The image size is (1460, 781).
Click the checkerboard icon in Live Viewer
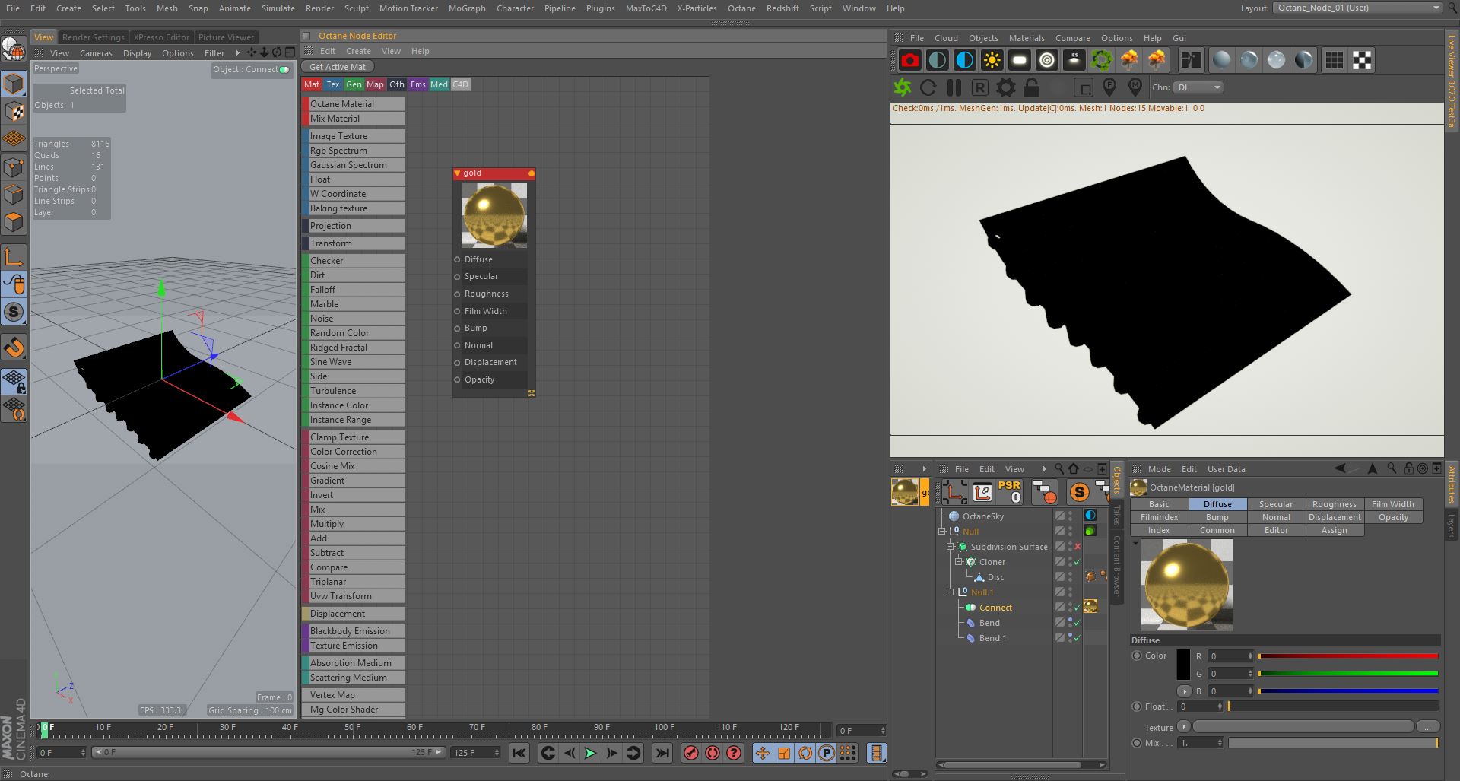coord(1362,60)
